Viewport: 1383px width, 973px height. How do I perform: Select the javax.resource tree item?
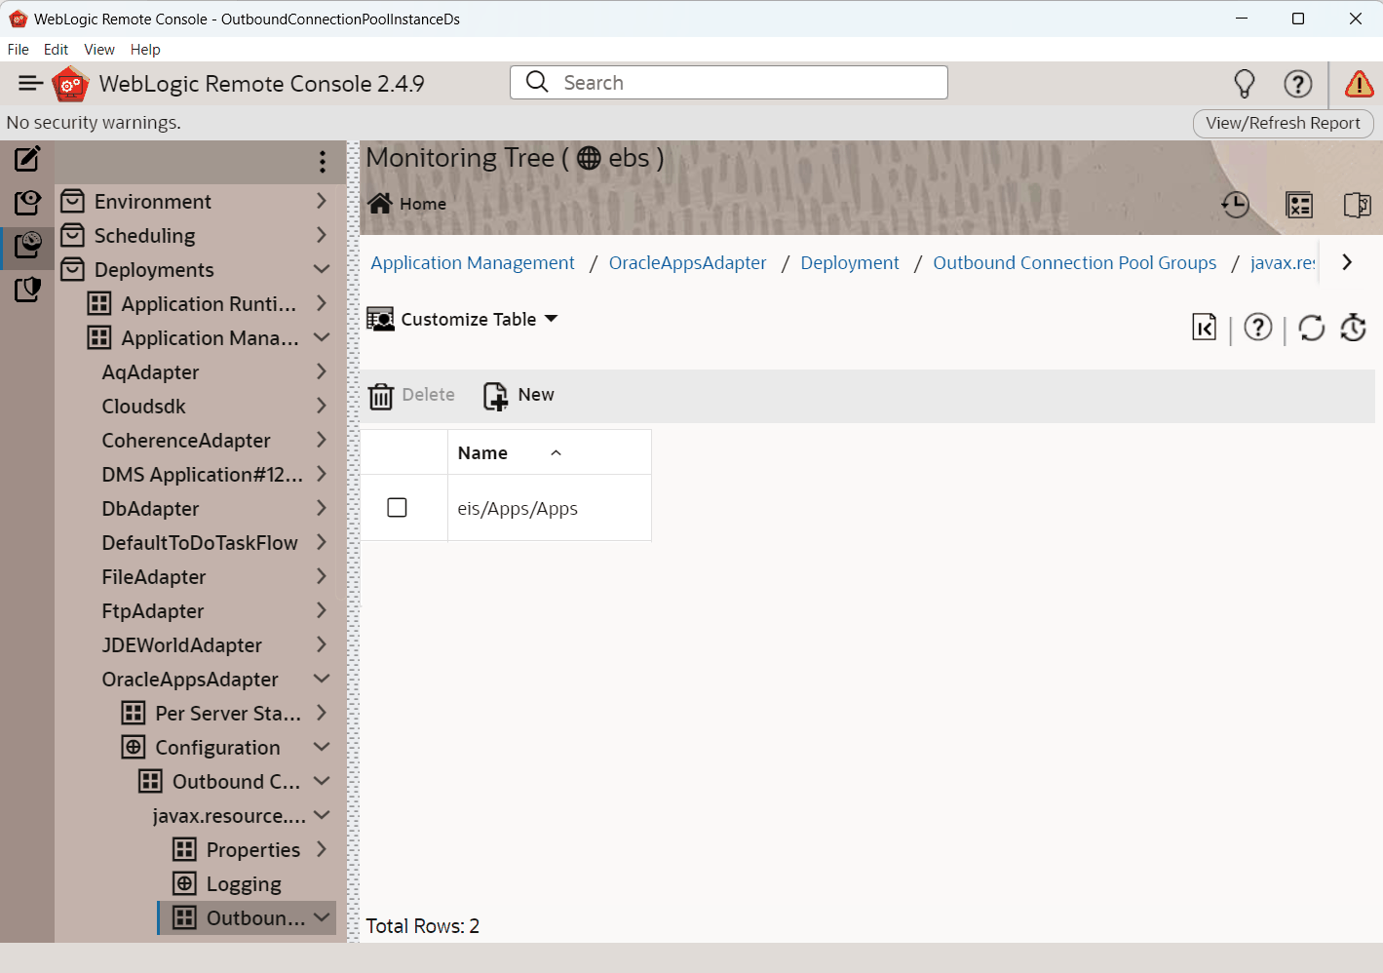[x=229, y=816]
